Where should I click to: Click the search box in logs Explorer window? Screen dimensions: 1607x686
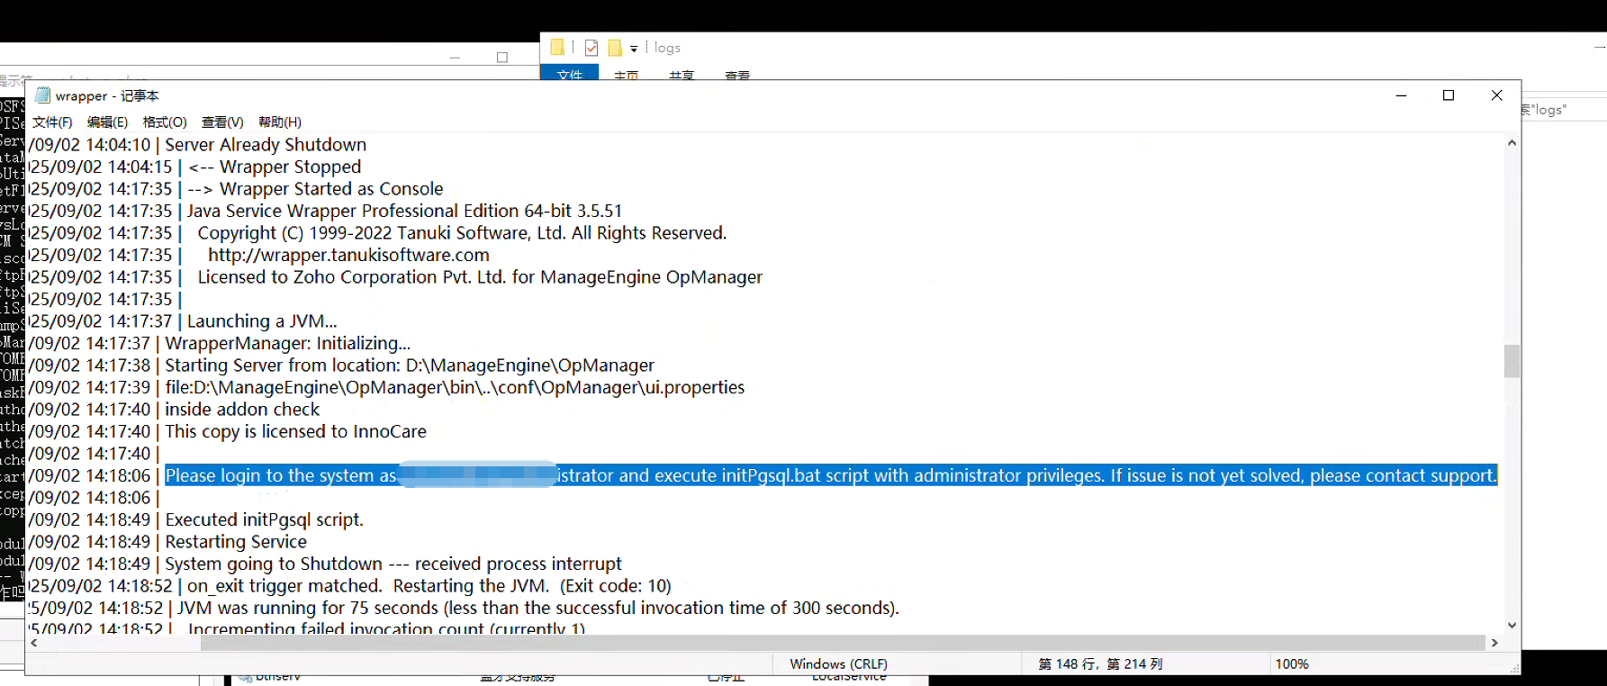[x=1563, y=109]
